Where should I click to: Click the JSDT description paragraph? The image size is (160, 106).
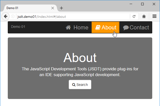[x=80, y=72]
